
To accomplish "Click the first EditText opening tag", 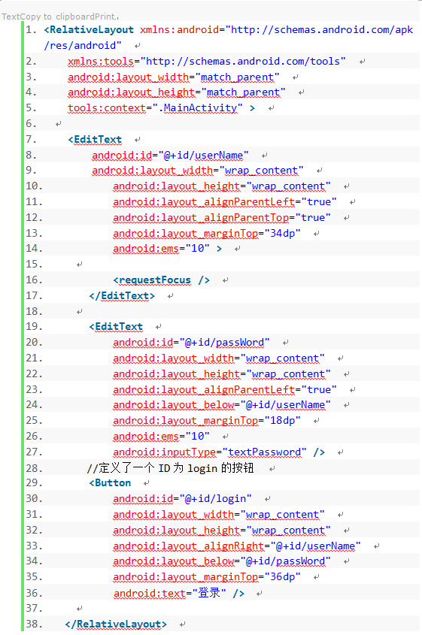I will click(x=95, y=140).
